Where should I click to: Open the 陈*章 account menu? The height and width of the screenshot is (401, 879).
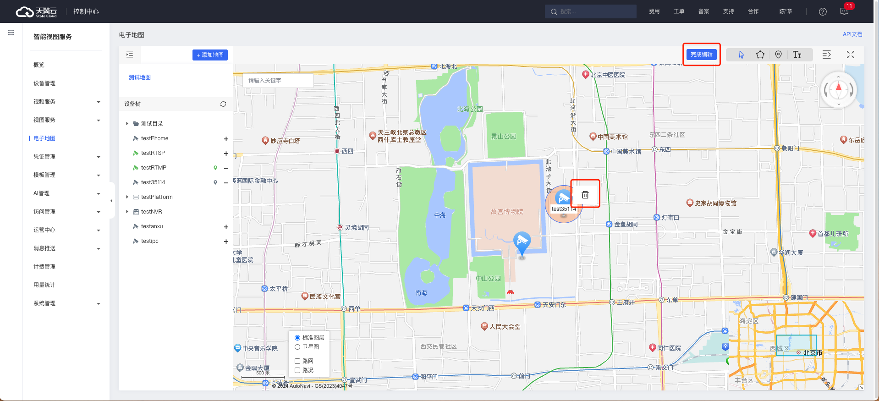tap(786, 11)
